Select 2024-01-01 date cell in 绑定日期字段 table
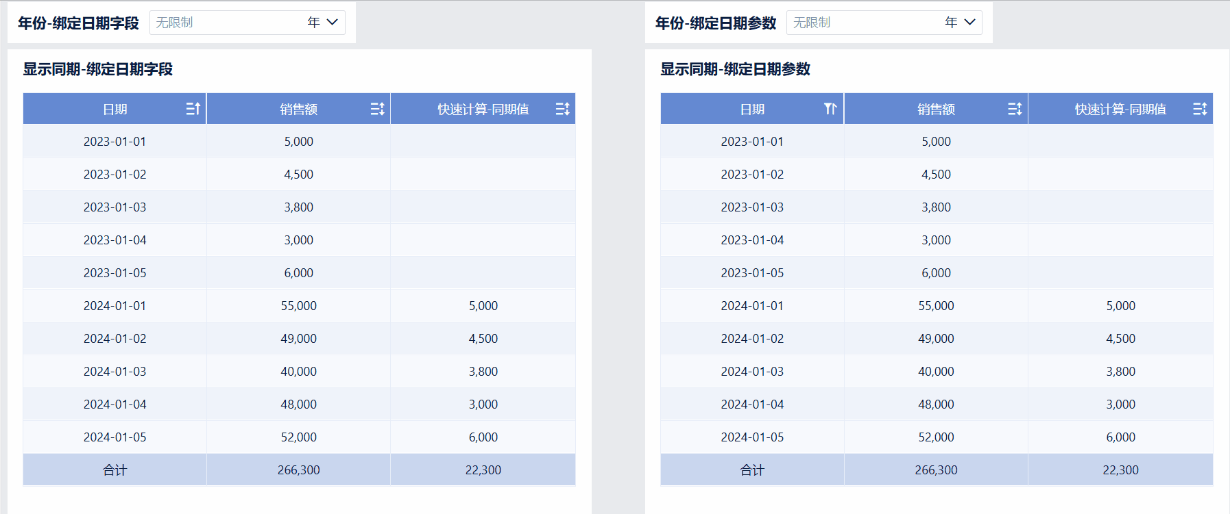The height and width of the screenshot is (514, 1230). tap(115, 306)
